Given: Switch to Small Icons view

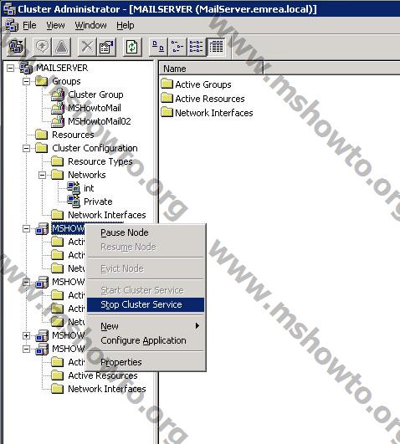Looking at the screenshot, I should click(177, 47).
